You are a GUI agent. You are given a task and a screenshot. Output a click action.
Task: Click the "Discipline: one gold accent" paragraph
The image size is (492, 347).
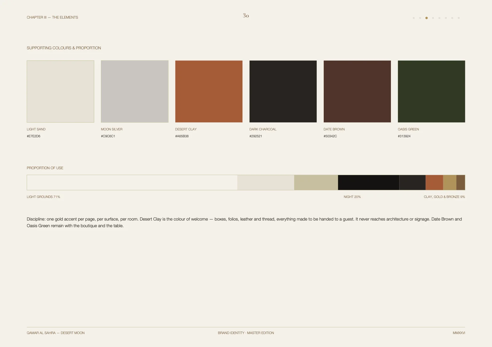coord(244,222)
